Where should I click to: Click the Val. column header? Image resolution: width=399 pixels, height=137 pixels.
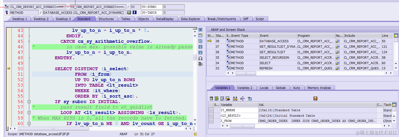pos(317,105)
